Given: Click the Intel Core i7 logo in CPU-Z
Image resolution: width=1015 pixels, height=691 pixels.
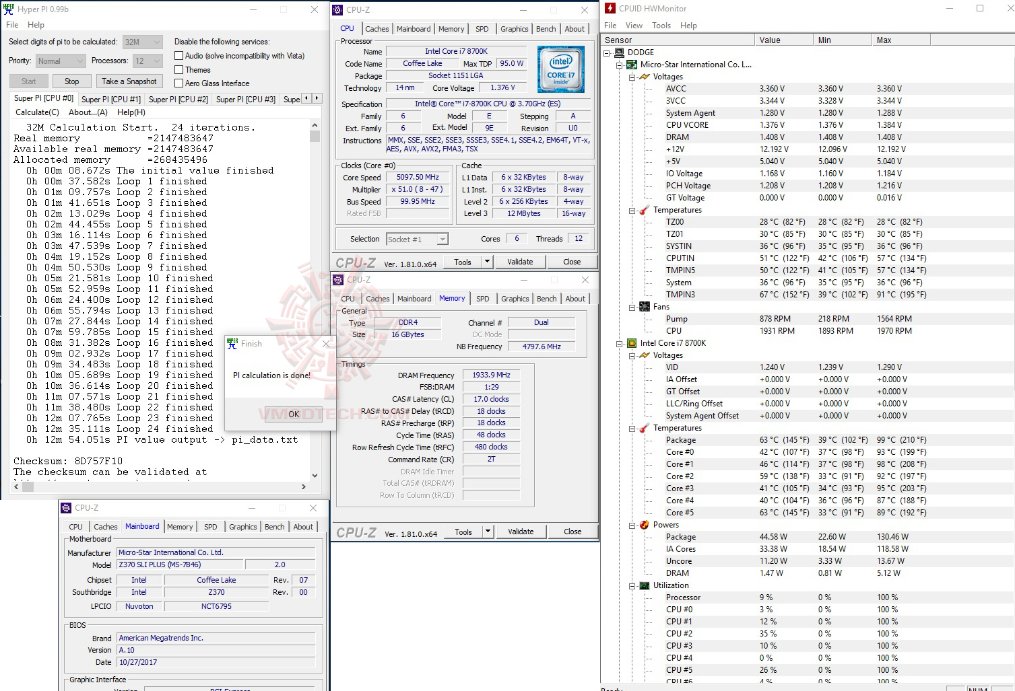Looking at the screenshot, I should 560,69.
